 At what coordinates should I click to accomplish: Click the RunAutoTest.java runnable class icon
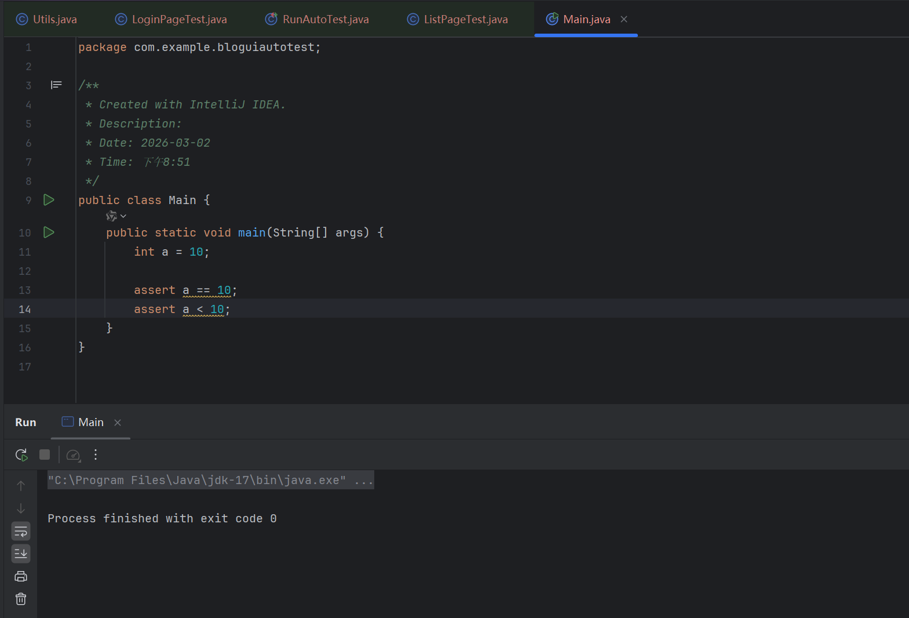coord(271,19)
